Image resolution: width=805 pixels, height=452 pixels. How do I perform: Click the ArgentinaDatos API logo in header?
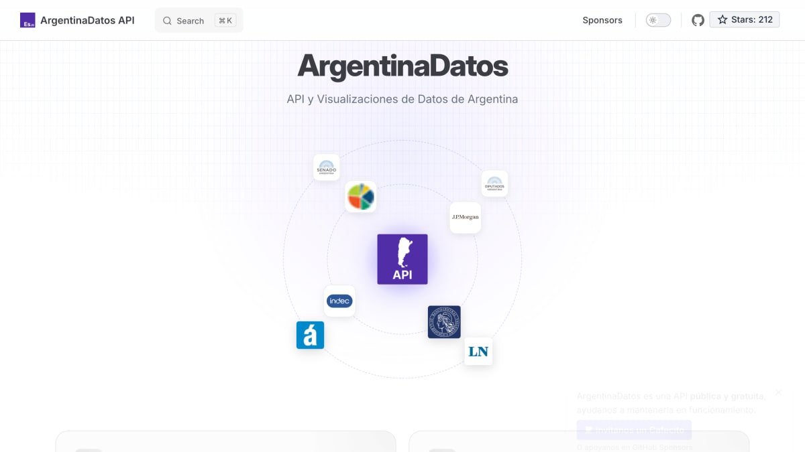point(28,20)
